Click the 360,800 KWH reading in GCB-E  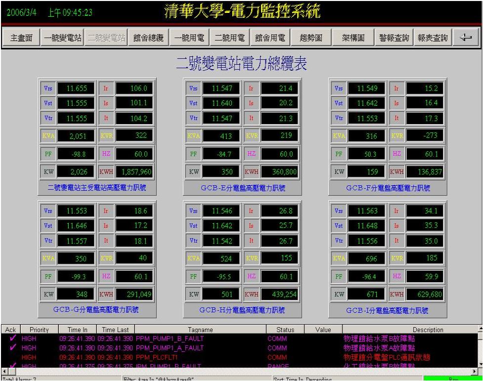click(279, 171)
